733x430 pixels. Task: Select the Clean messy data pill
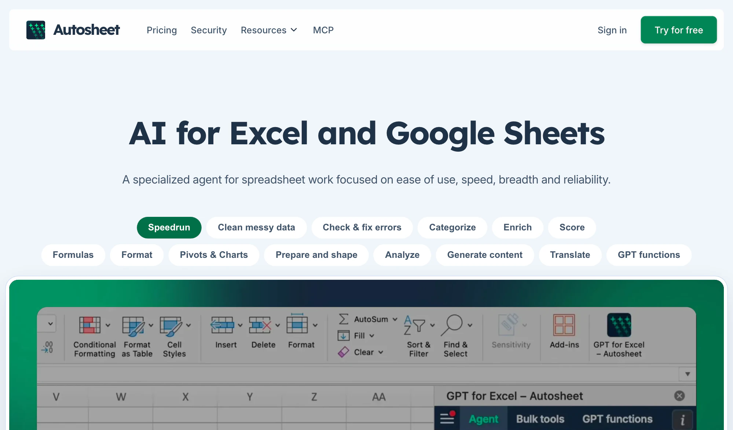(256, 227)
